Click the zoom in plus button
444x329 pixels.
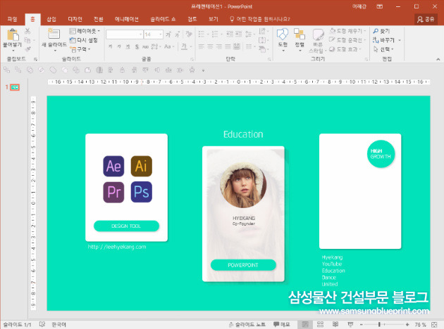pos(407,325)
